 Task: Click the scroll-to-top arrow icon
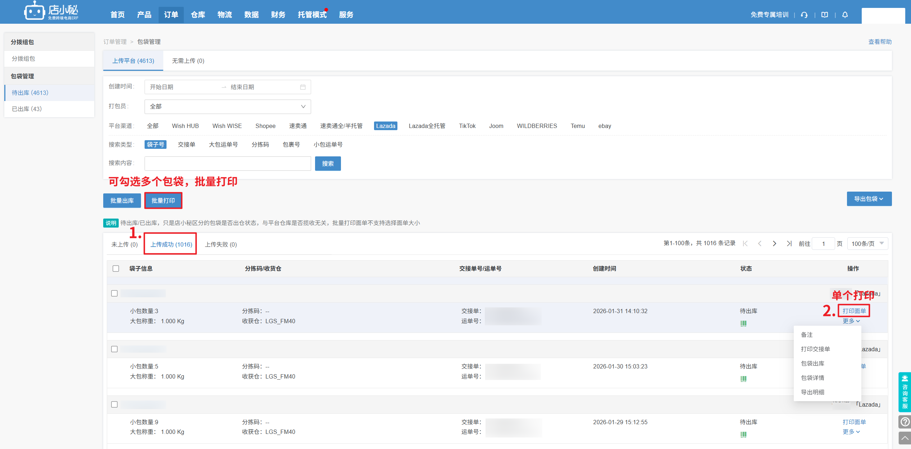pyautogui.click(x=905, y=438)
